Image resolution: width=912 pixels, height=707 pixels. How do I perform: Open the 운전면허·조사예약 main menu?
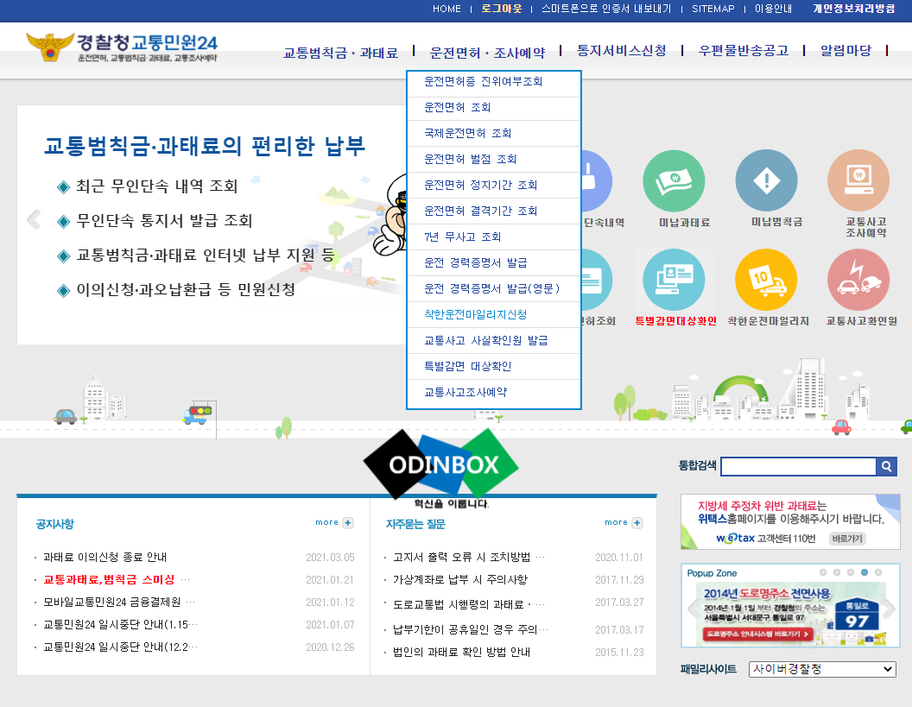pyautogui.click(x=487, y=53)
